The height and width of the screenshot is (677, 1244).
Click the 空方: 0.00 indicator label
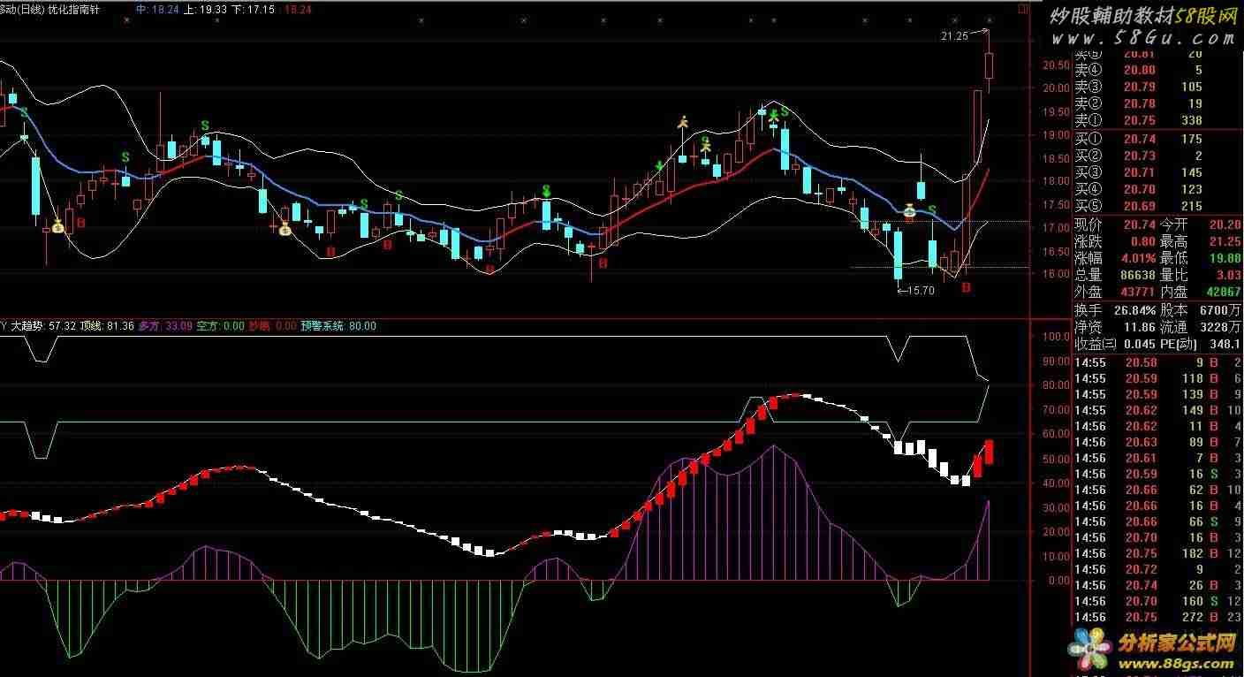click(221, 326)
